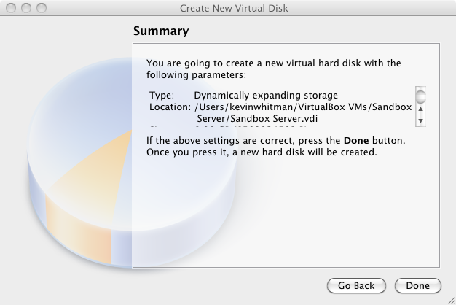Minimize the wizard with the middle titlebar button
456x305 pixels.
[26, 8]
